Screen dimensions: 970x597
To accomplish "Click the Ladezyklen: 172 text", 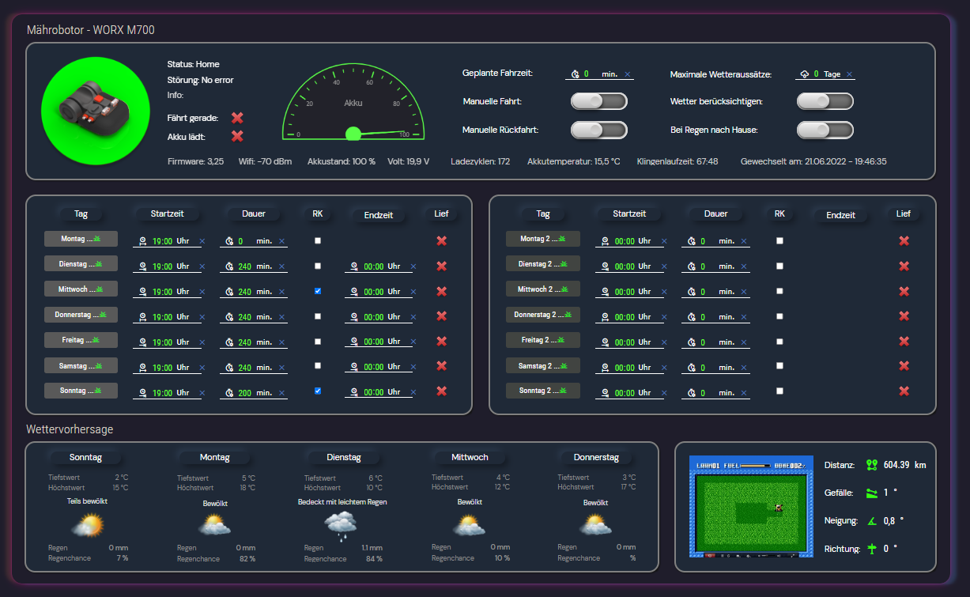I will coord(481,161).
